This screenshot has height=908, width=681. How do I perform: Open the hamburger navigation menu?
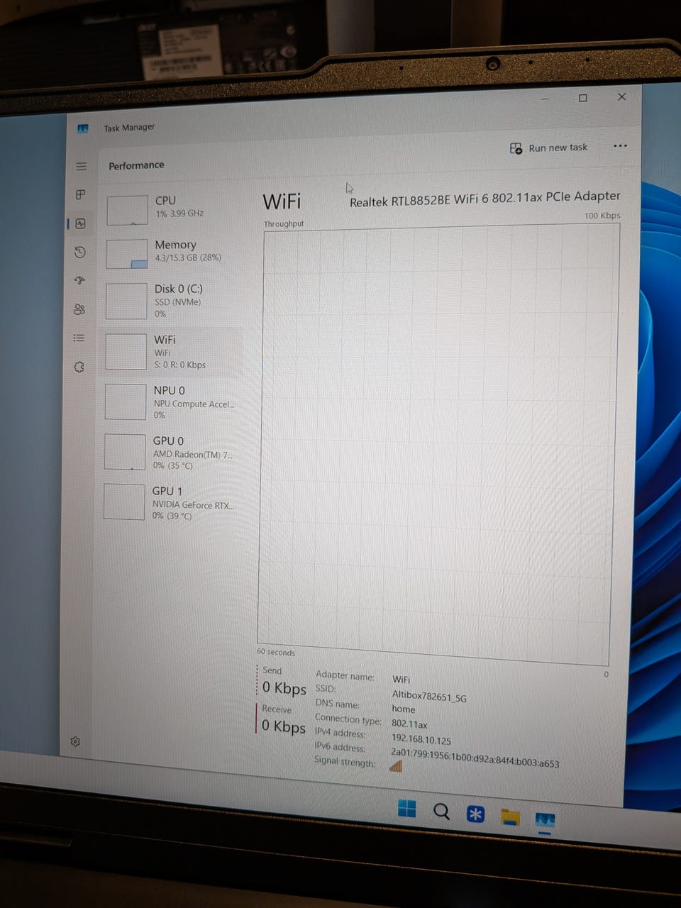pyautogui.click(x=82, y=167)
